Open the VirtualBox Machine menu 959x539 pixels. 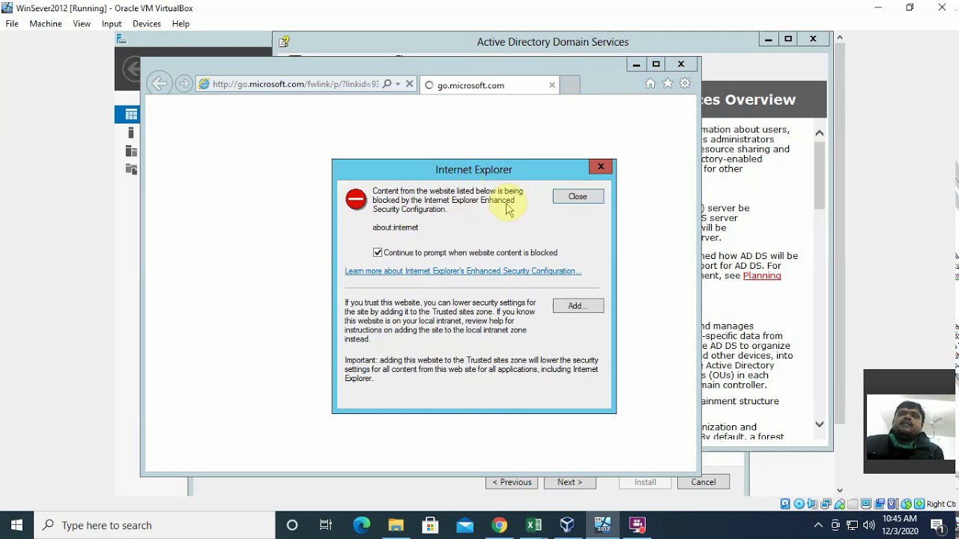[46, 24]
